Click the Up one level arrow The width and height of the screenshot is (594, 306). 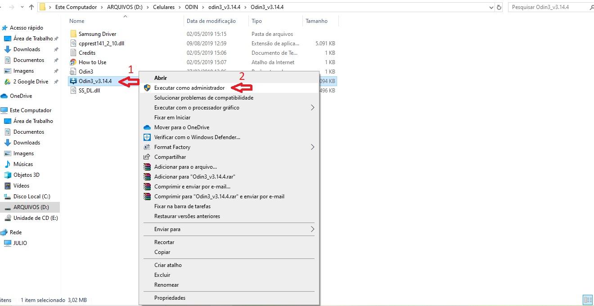[31, 7]
